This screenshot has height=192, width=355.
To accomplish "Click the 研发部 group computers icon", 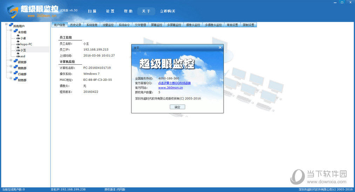I will coord(16,61).
